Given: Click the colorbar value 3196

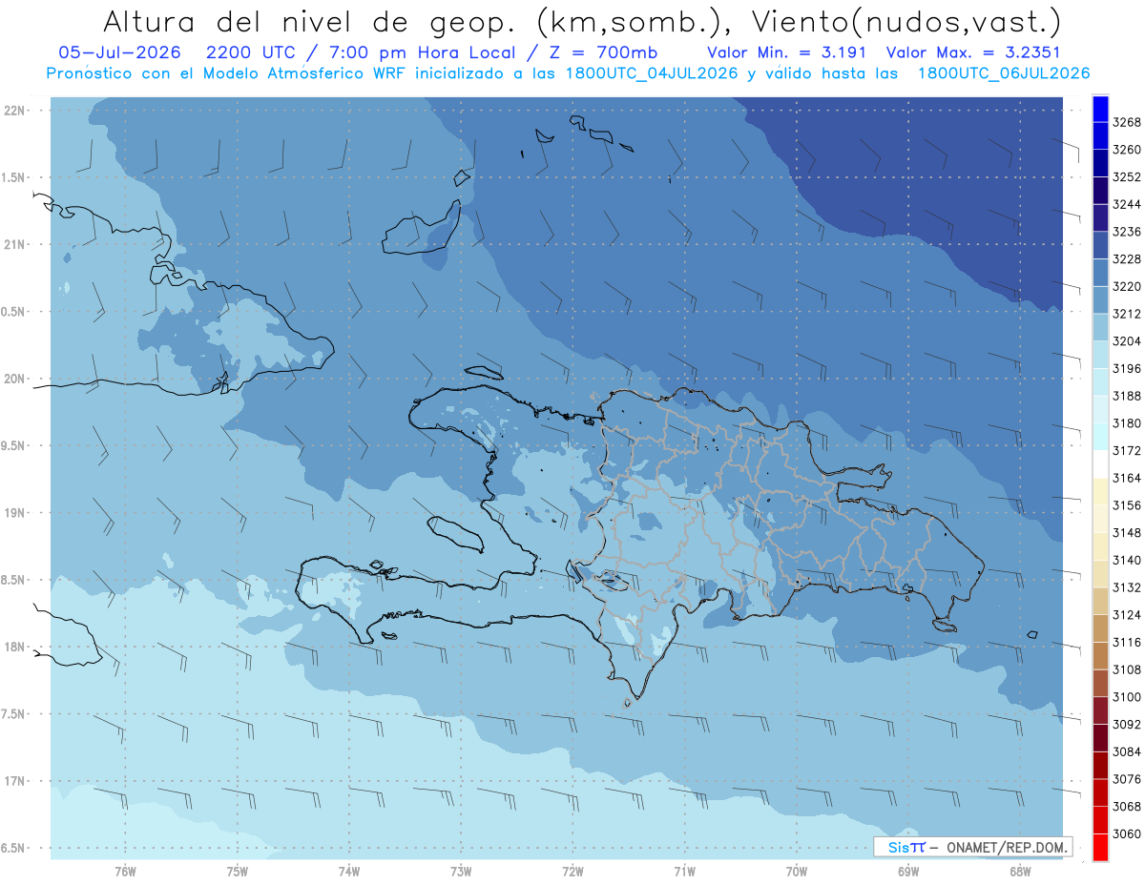Looking at the screenshot, I should [1127, 368].
